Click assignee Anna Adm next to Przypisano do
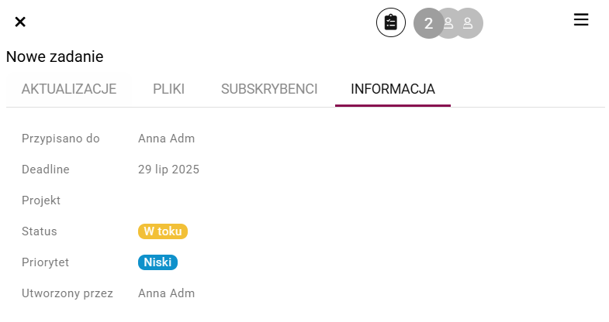 pos(166,139)
